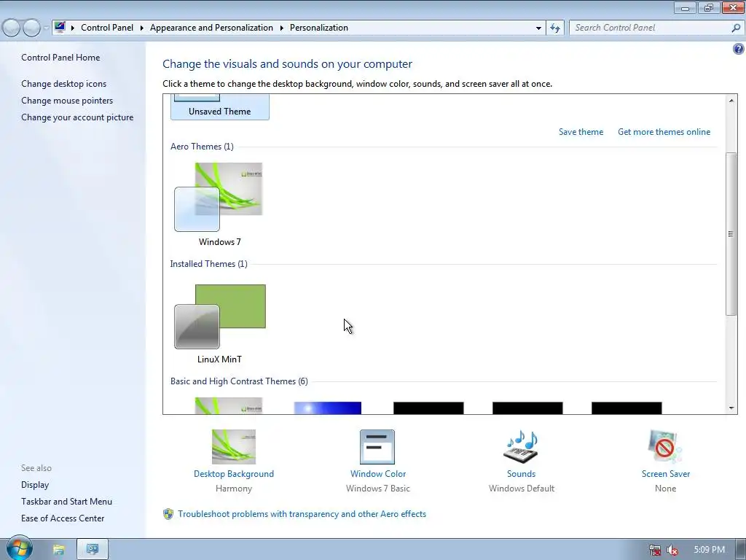The height and width of the screenshot is (560, 746).
Task: Click the Installed Themes (1) heading
Action: 208,264
